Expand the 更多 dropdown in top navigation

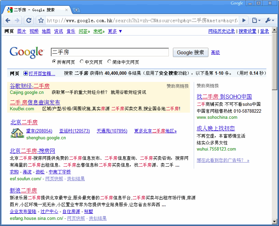[115, 31]
